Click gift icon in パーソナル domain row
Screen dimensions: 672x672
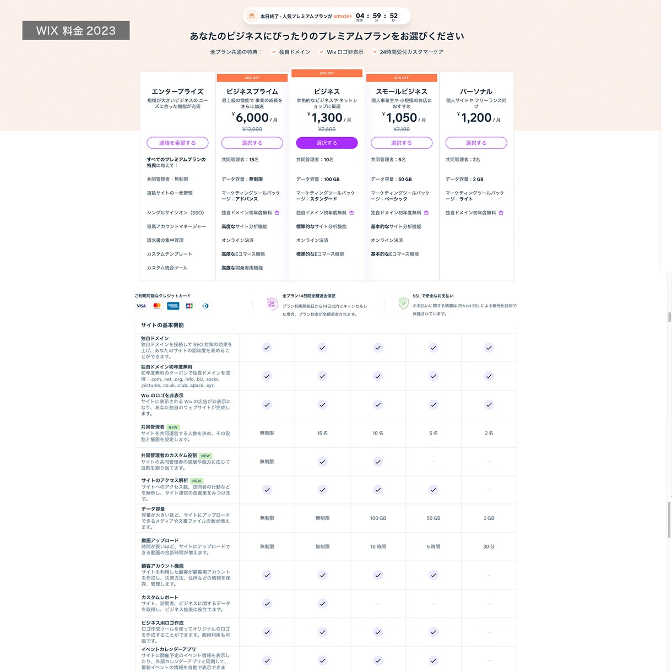[501, 213]
